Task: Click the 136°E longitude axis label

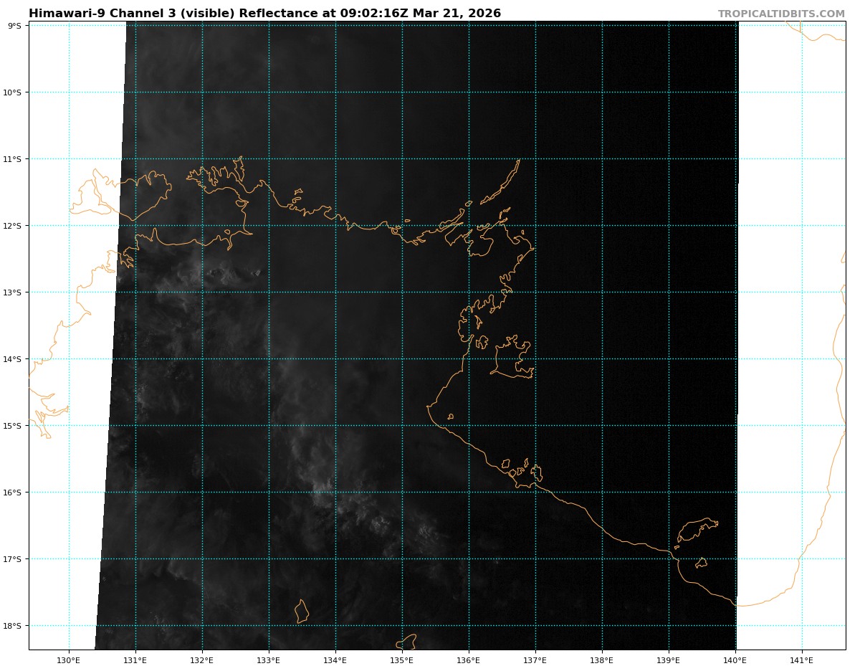Action: coord(469,660)
